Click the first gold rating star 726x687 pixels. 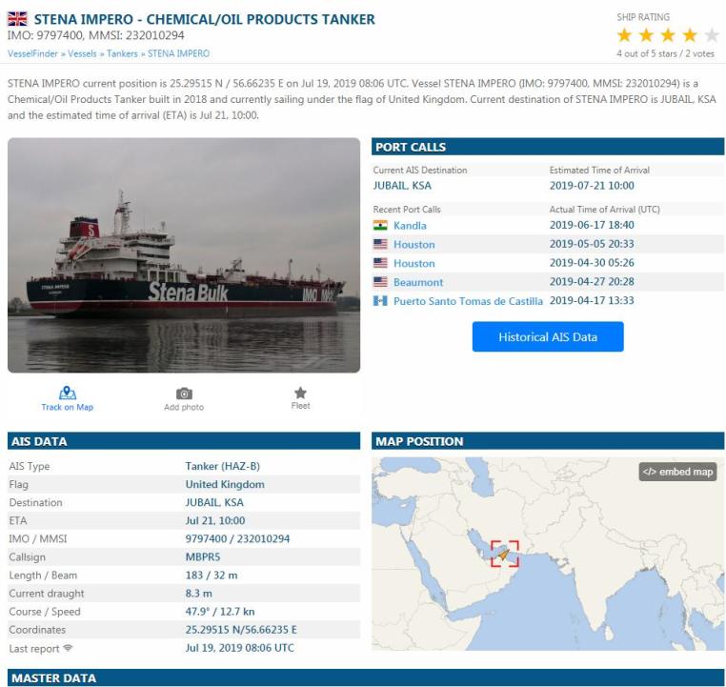[624, 35]
